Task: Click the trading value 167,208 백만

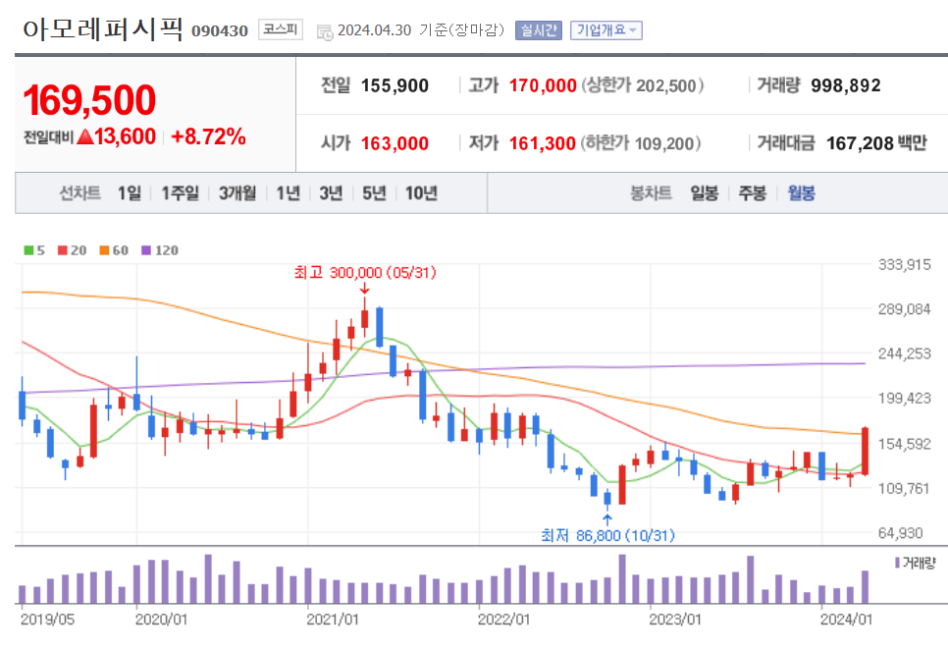Action: pos(876,143)
